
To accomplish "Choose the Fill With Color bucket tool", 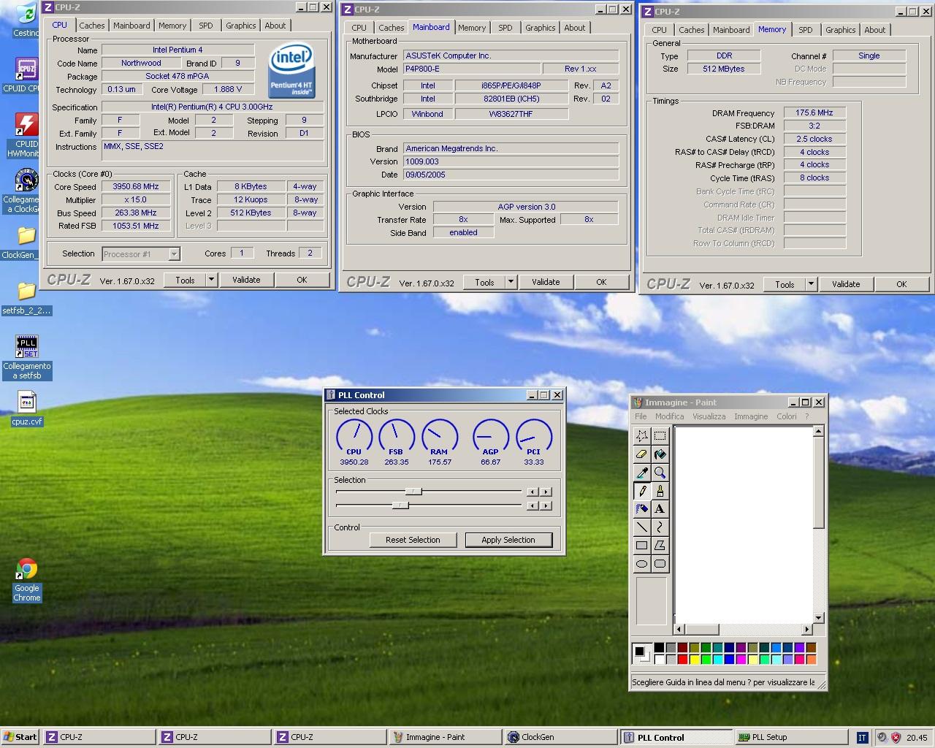I will pyautogui.click(x=660, y=454).
